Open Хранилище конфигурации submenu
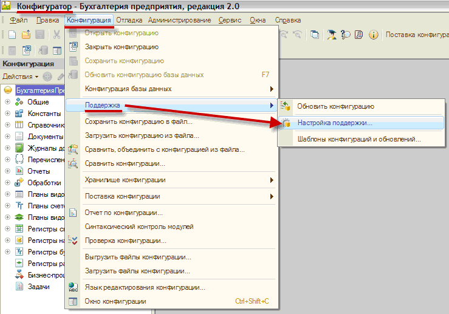This screenshot has height=314, width=449. [125, 180]
